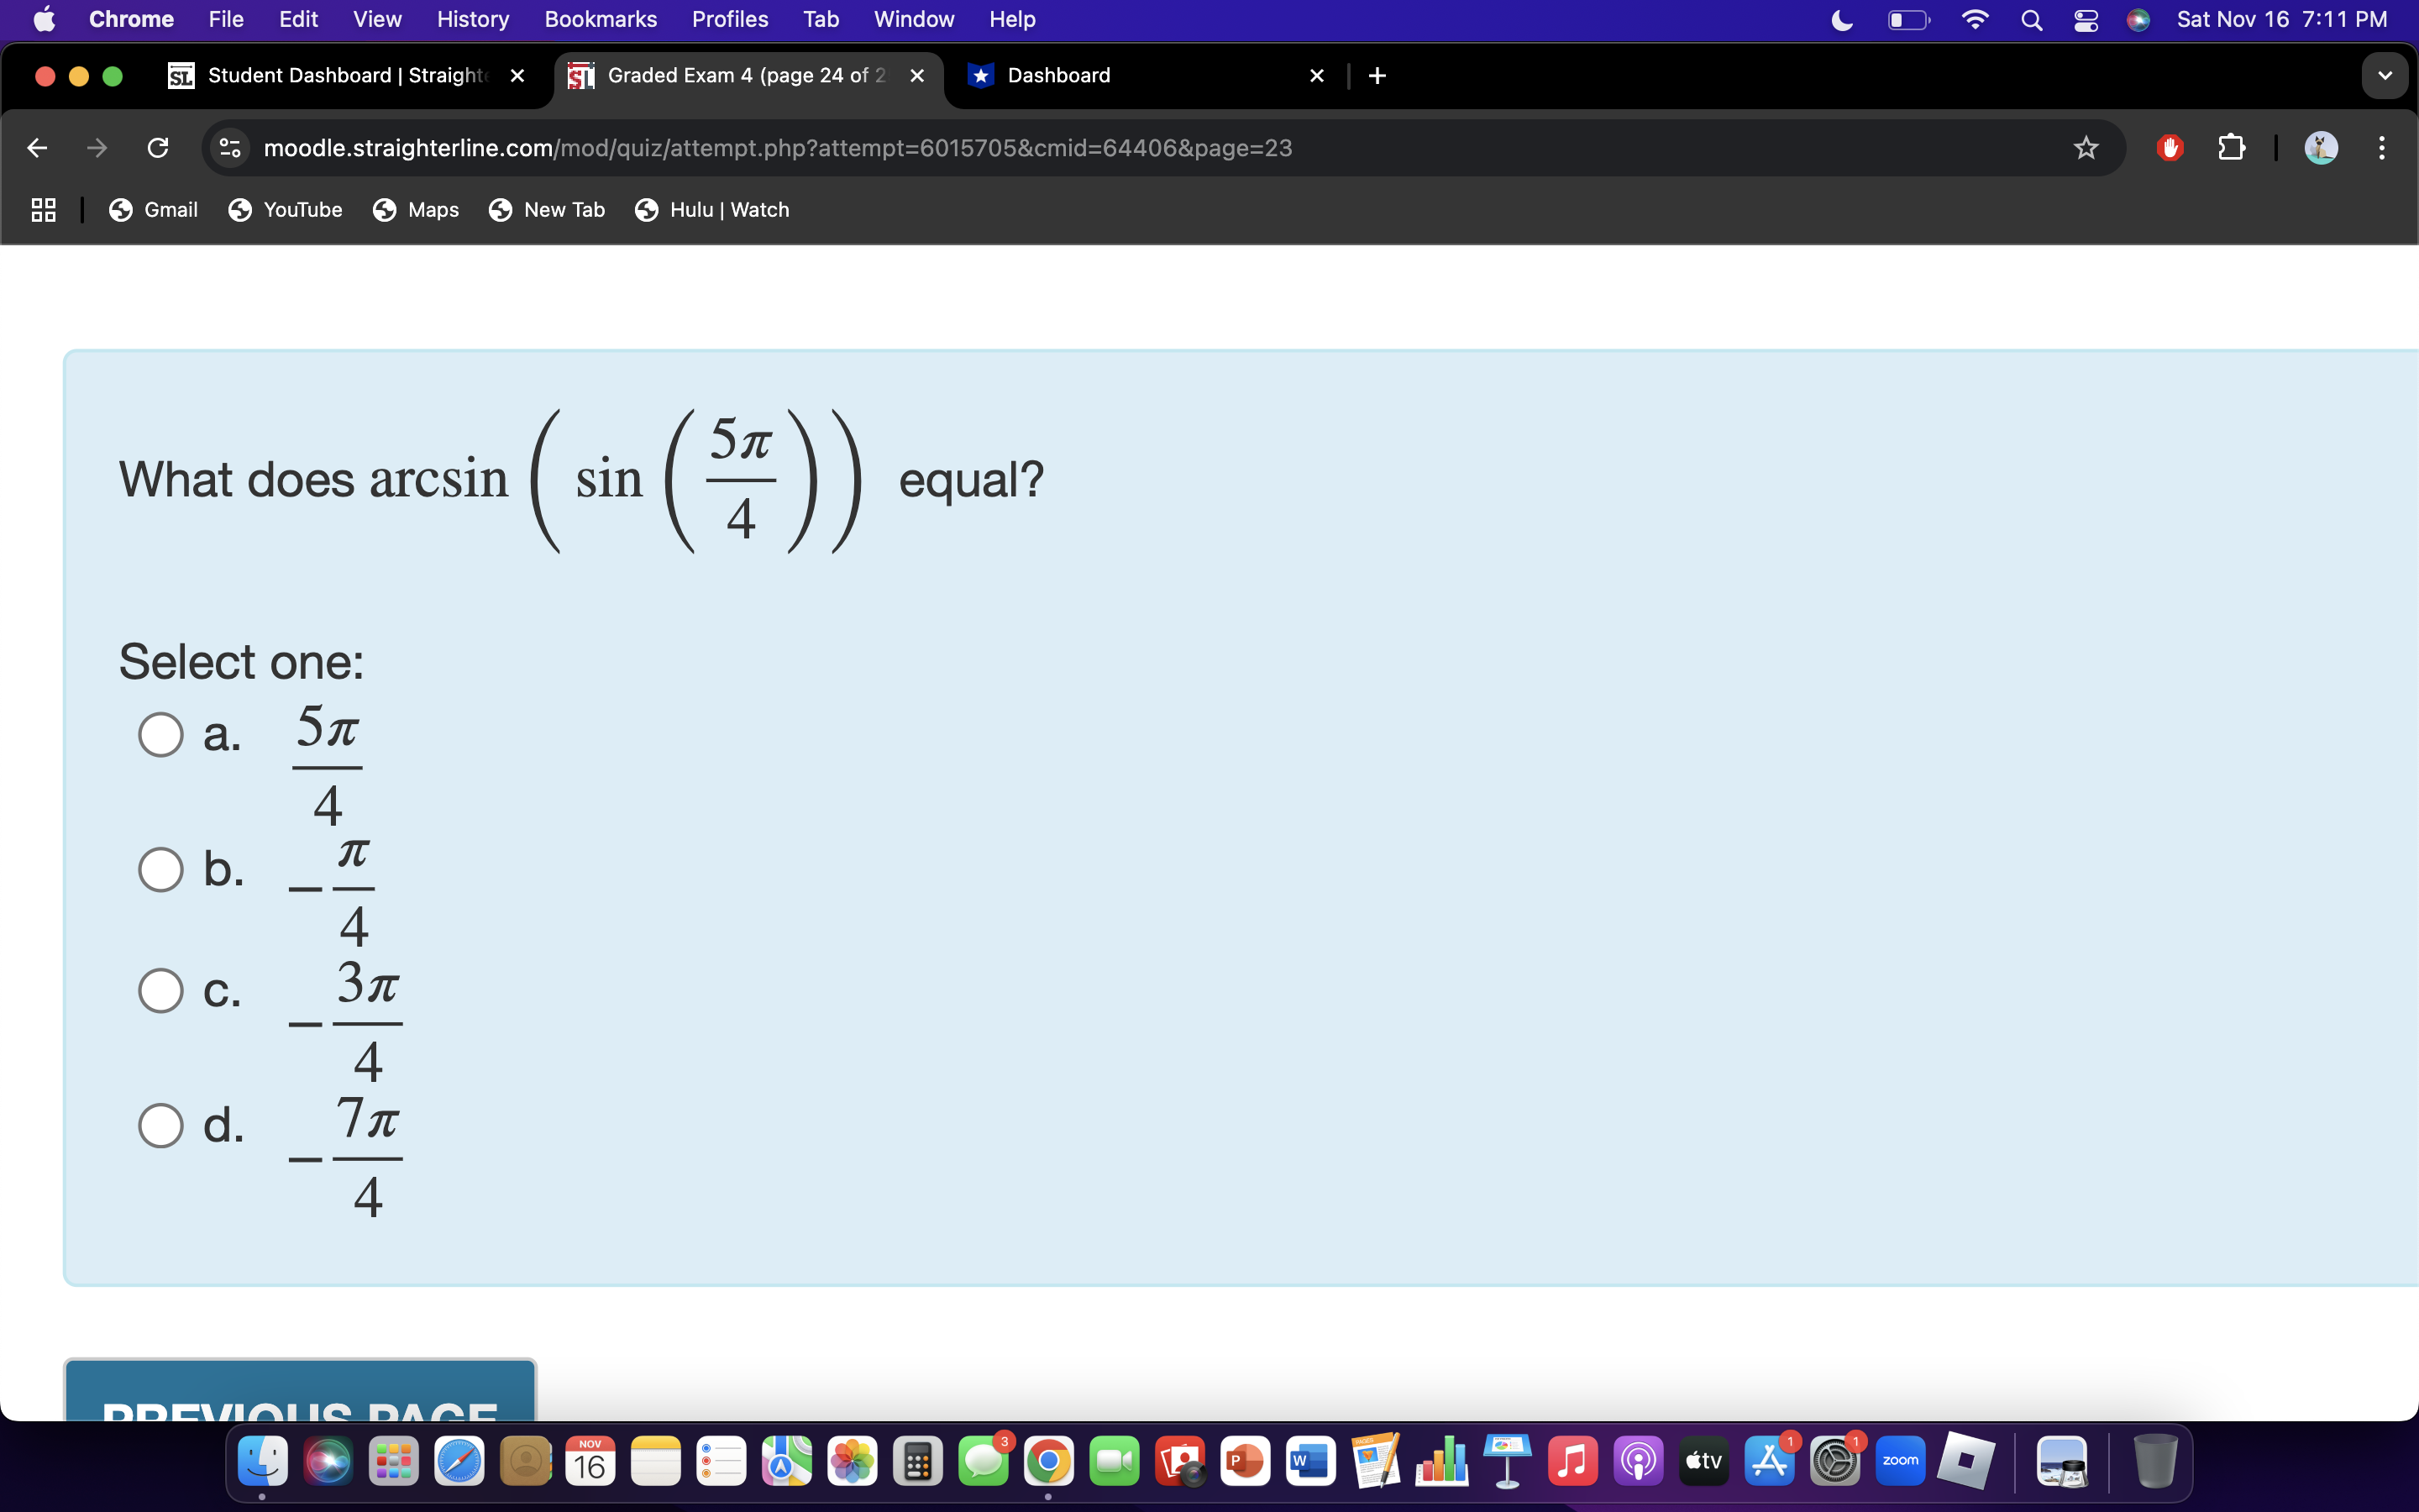Open Calculator from the Dock
The image size is (2419, 1512).
917,1460
